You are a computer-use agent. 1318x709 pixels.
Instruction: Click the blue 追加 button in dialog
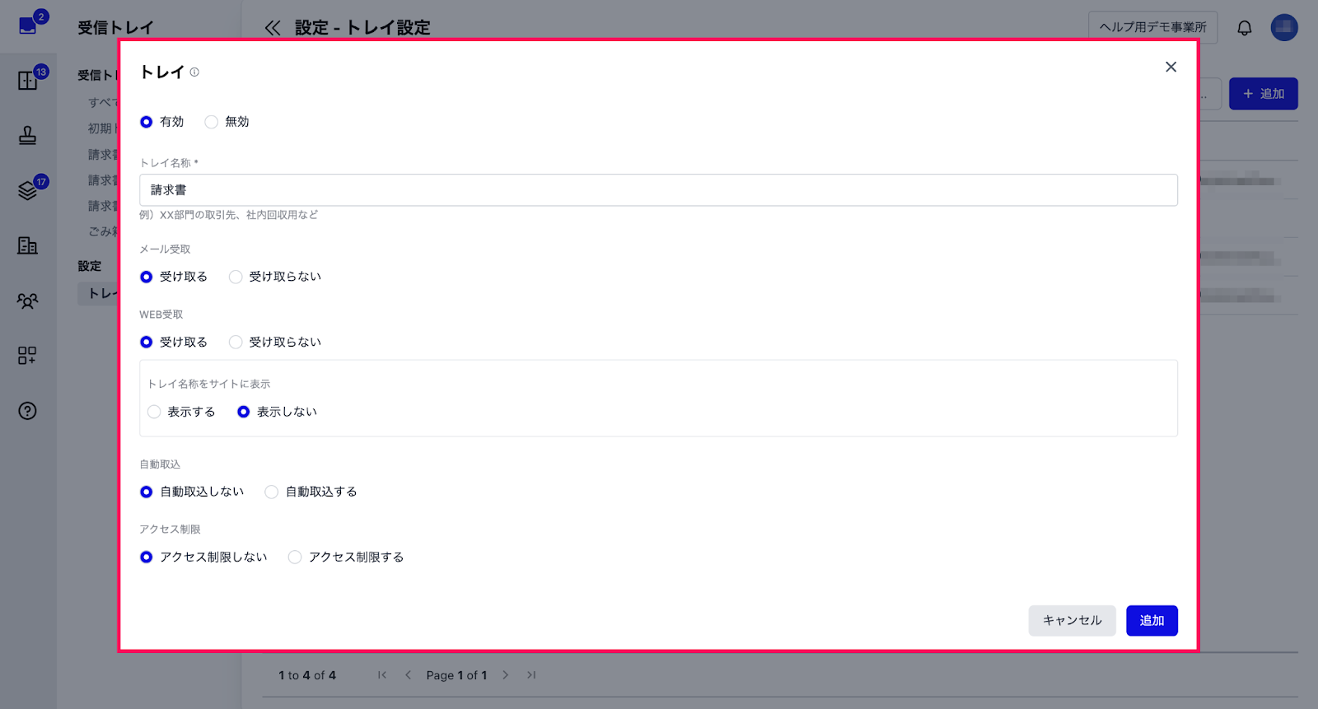tap(1152, 621)
